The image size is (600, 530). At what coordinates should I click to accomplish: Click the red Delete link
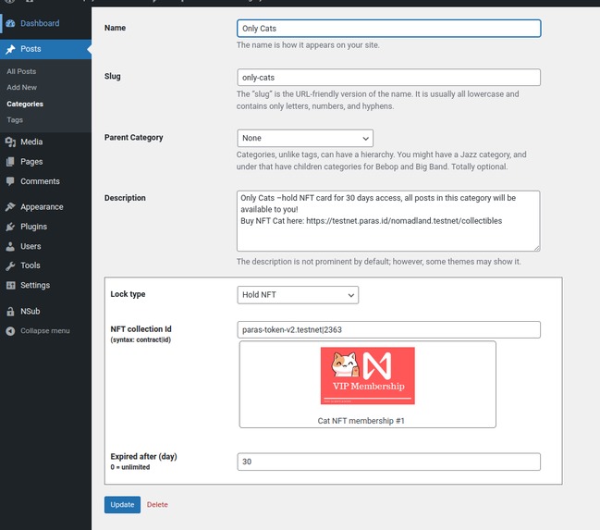tap(157, 505)
